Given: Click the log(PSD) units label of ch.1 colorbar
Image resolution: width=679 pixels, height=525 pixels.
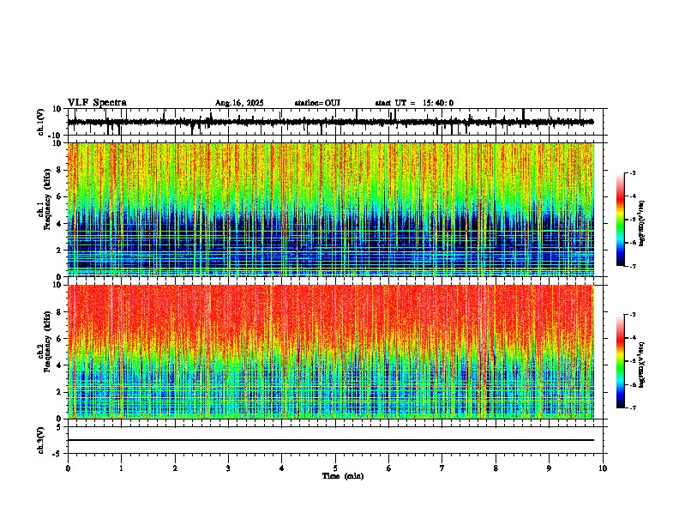Looking at the screenshot, I should click(x=642, y=223).
